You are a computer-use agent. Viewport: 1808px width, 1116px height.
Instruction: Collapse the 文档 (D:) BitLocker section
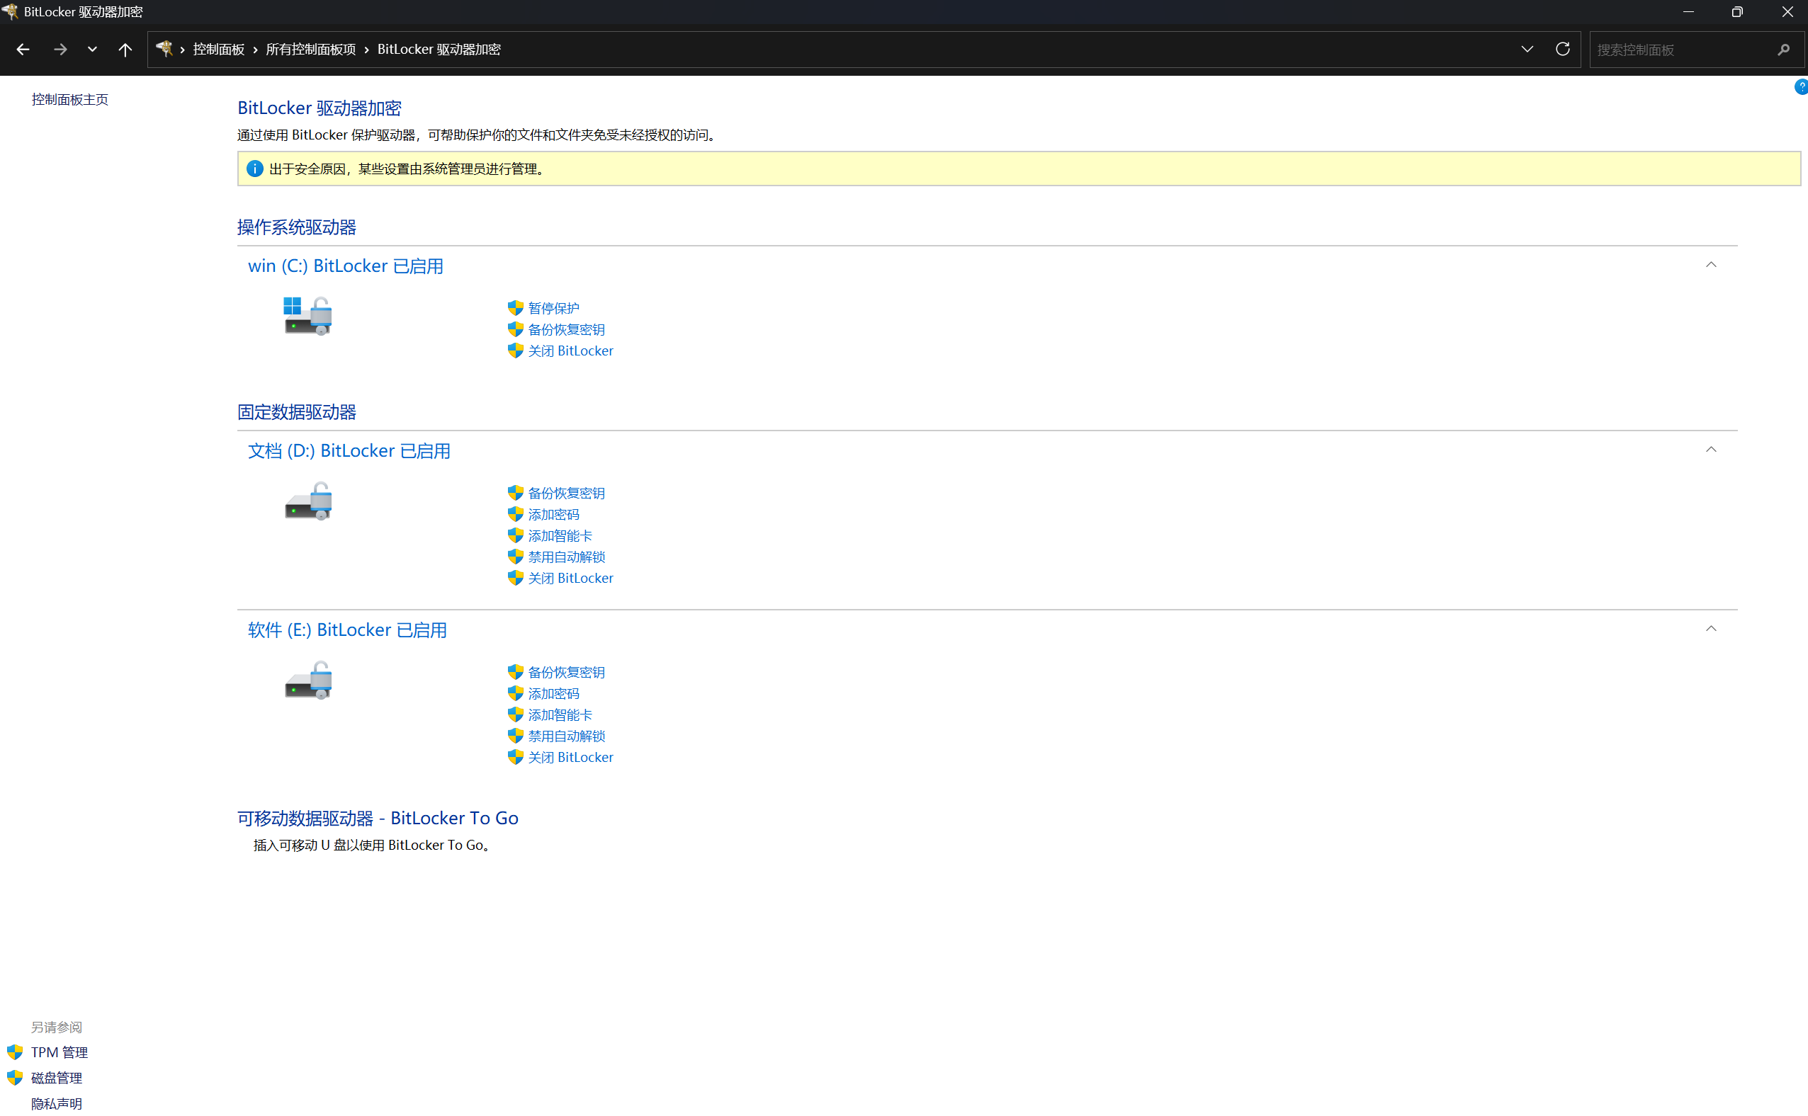tap(1711, 449)
